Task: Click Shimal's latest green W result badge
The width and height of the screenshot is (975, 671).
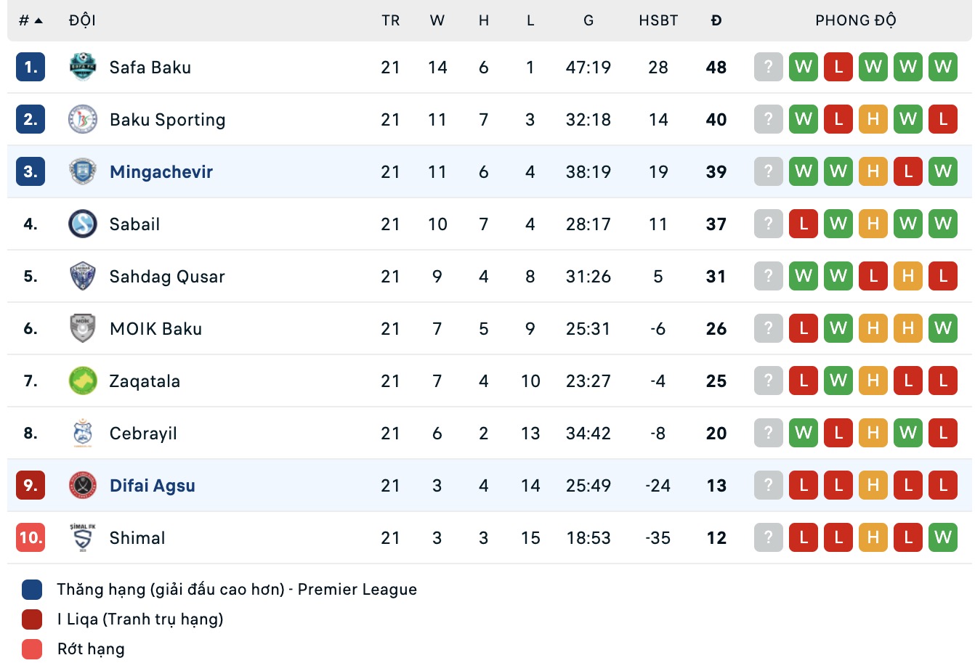Action: 943,537
